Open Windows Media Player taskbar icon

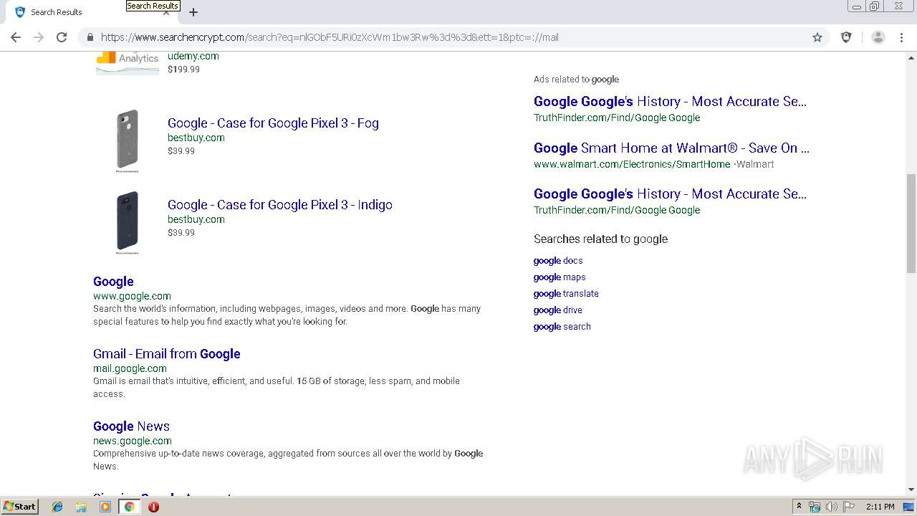105,507
